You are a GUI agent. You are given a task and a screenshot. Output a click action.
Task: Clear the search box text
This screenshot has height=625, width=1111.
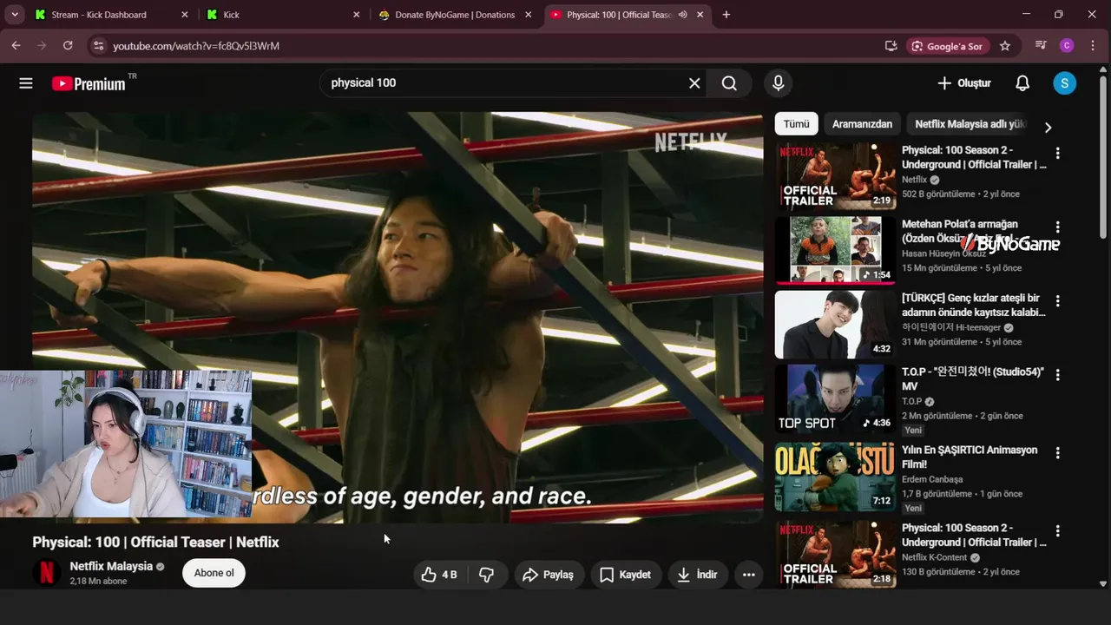[694, 83]
